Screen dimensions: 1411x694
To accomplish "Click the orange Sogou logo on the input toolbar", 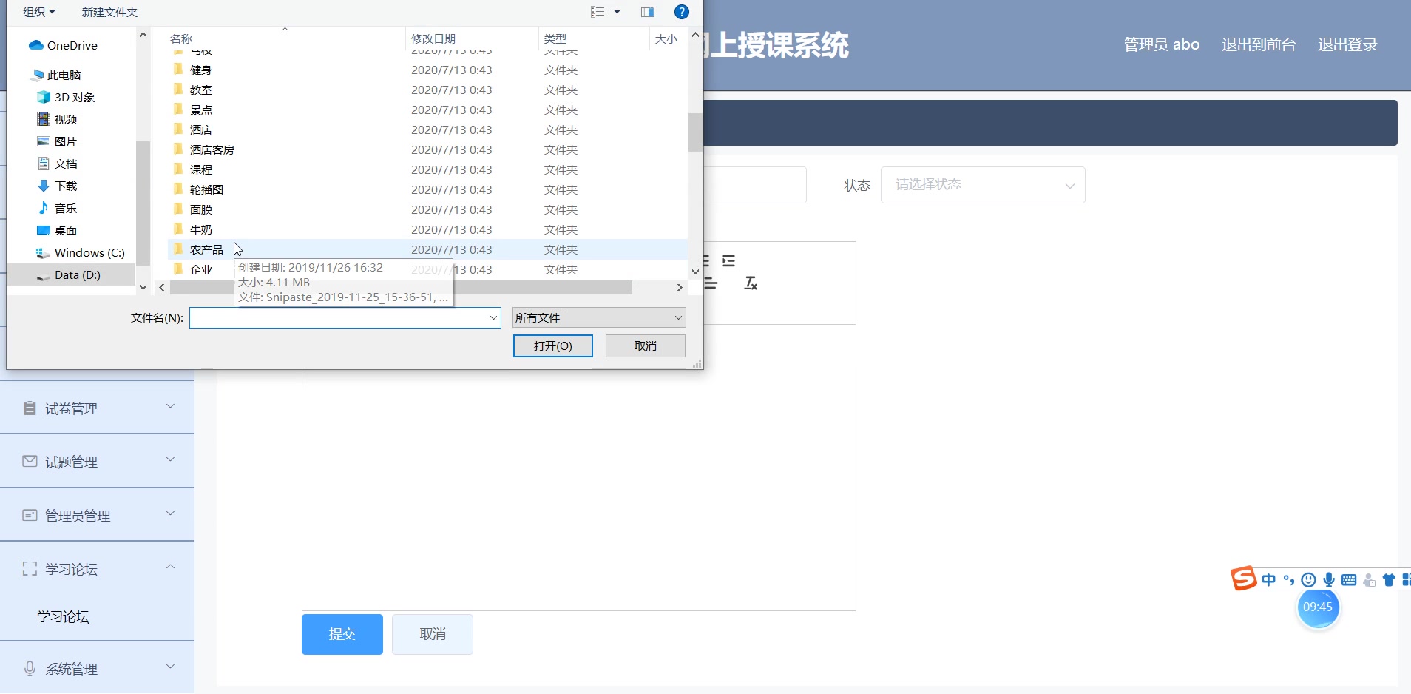I will [x=1243, y=579].
